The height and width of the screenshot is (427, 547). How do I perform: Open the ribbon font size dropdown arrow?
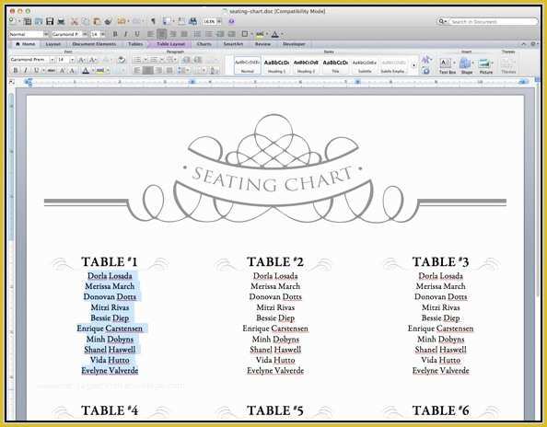(x=72, y=60)
